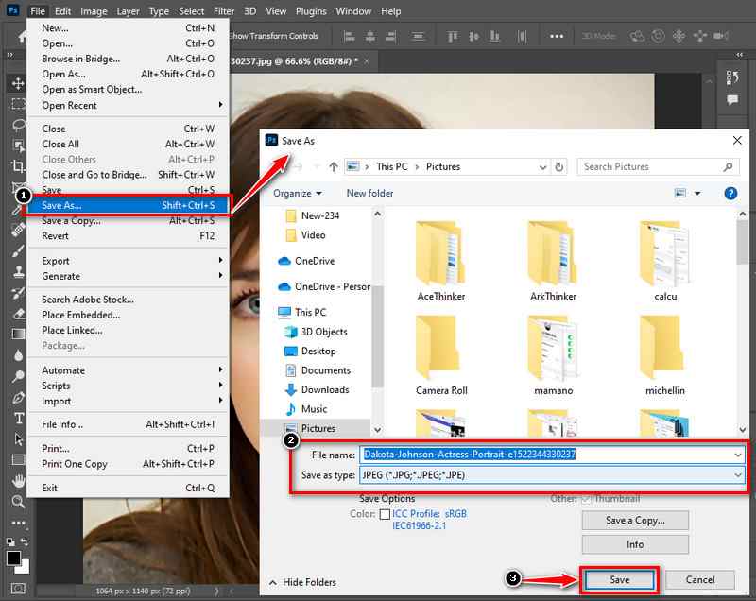This screenshot has width=756, height=601.
Task: Click Pictures in the address breadcrumb
Action: tap(443, 166)
